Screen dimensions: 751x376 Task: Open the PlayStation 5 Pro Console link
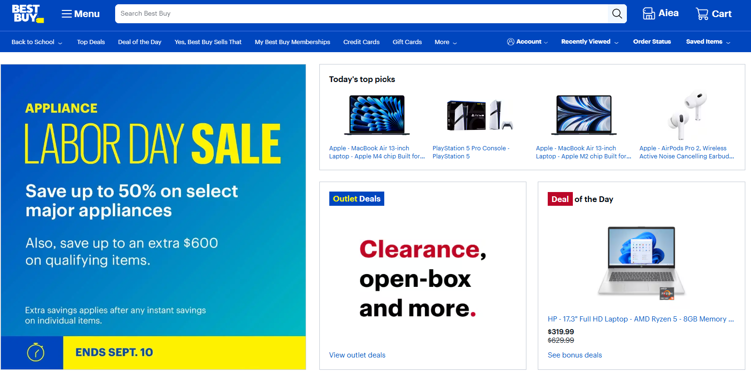pos(471,152)
